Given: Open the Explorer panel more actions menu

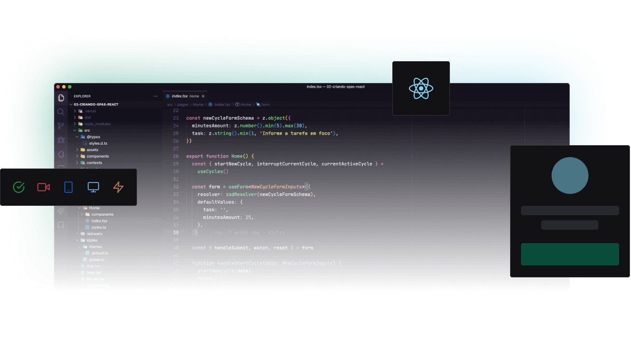Looking at the screenshot, I should 155,95.
